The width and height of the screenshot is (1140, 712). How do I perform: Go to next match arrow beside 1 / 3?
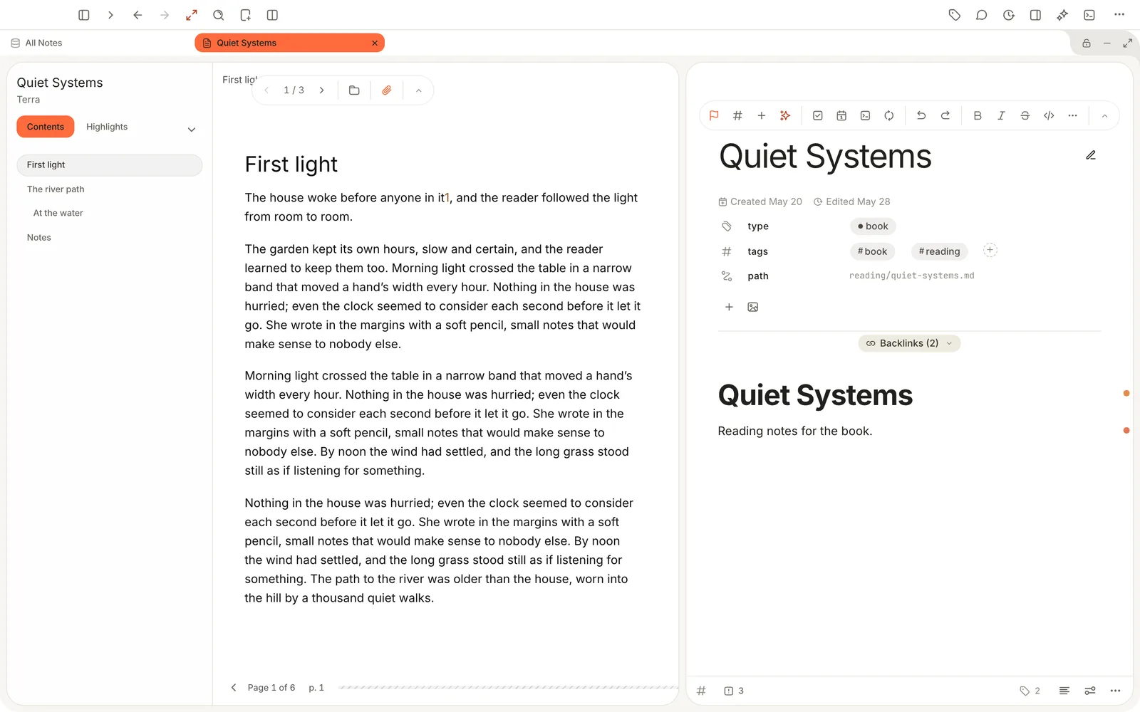pyautogui.click(x=322, y=90)
